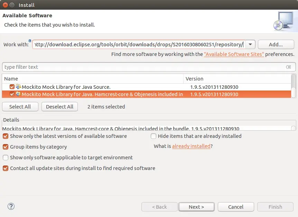The image size is (298, 217).
Task: Click the Work with URL field
Action: tap(139, 45)
